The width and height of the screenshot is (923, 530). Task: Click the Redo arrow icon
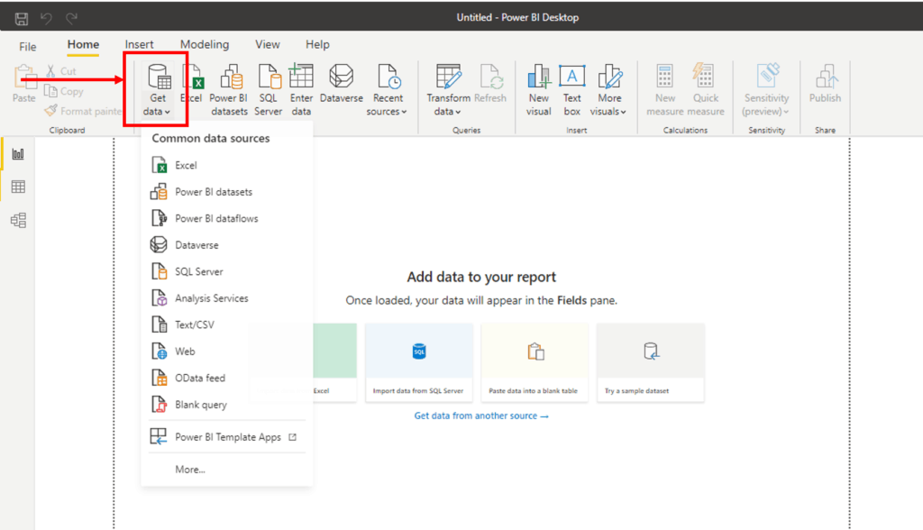tap(72, 18)
